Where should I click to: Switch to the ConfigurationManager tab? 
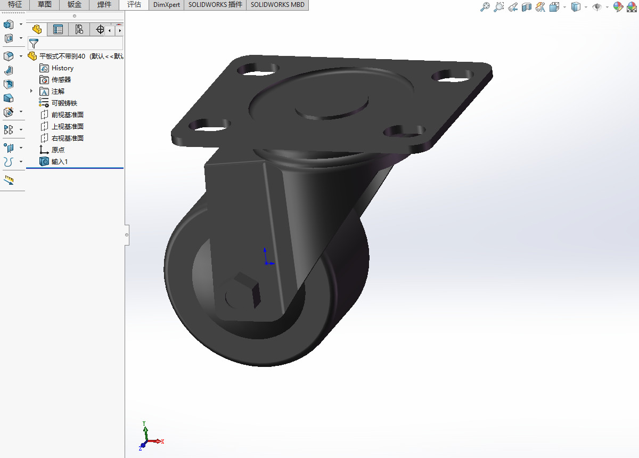[79, 30]
